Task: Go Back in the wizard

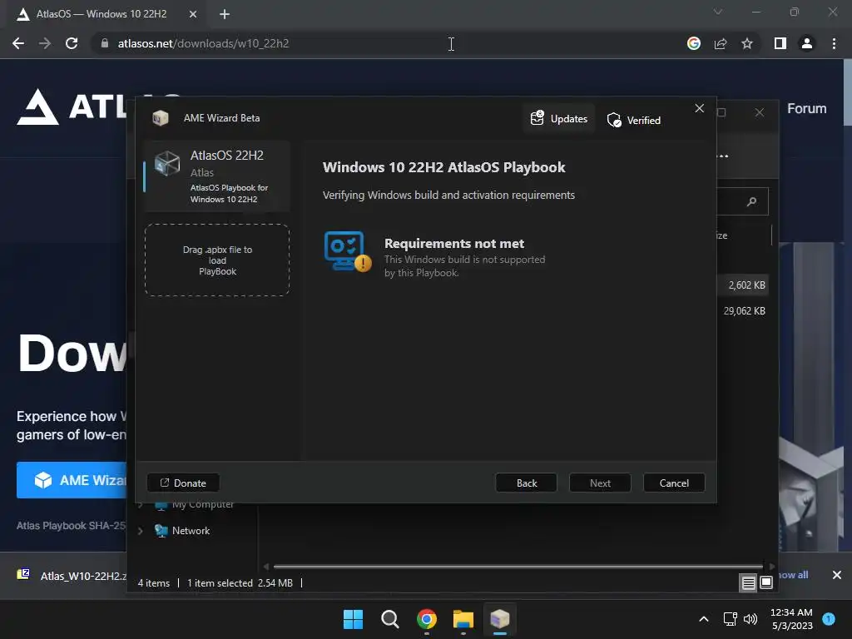Action: click(x=527, y=483)
